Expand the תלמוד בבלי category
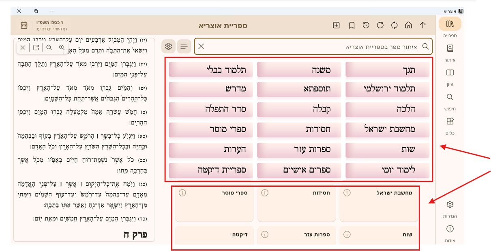 pyautogui.click(x=210, y=69)
